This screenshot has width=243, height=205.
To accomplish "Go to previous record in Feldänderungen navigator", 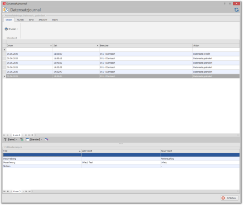I will tap(11, 191).
